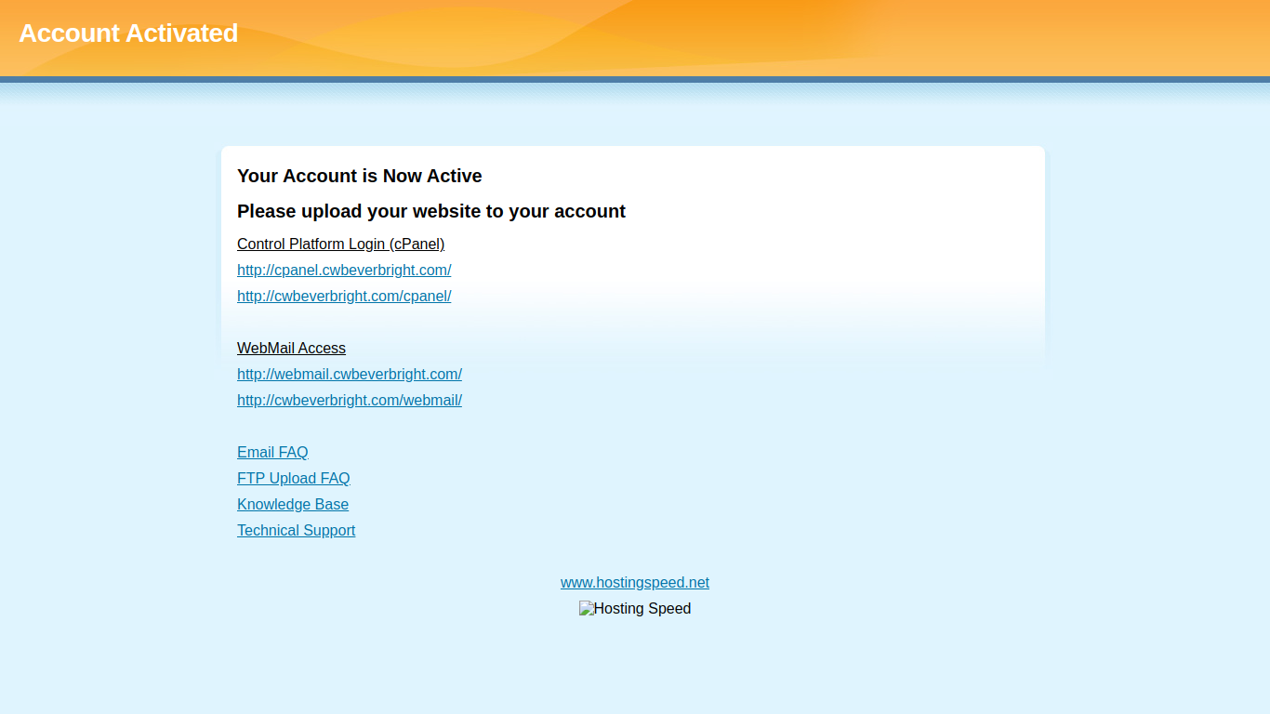Click the 'WebMail Access' label

click(291, 349)
